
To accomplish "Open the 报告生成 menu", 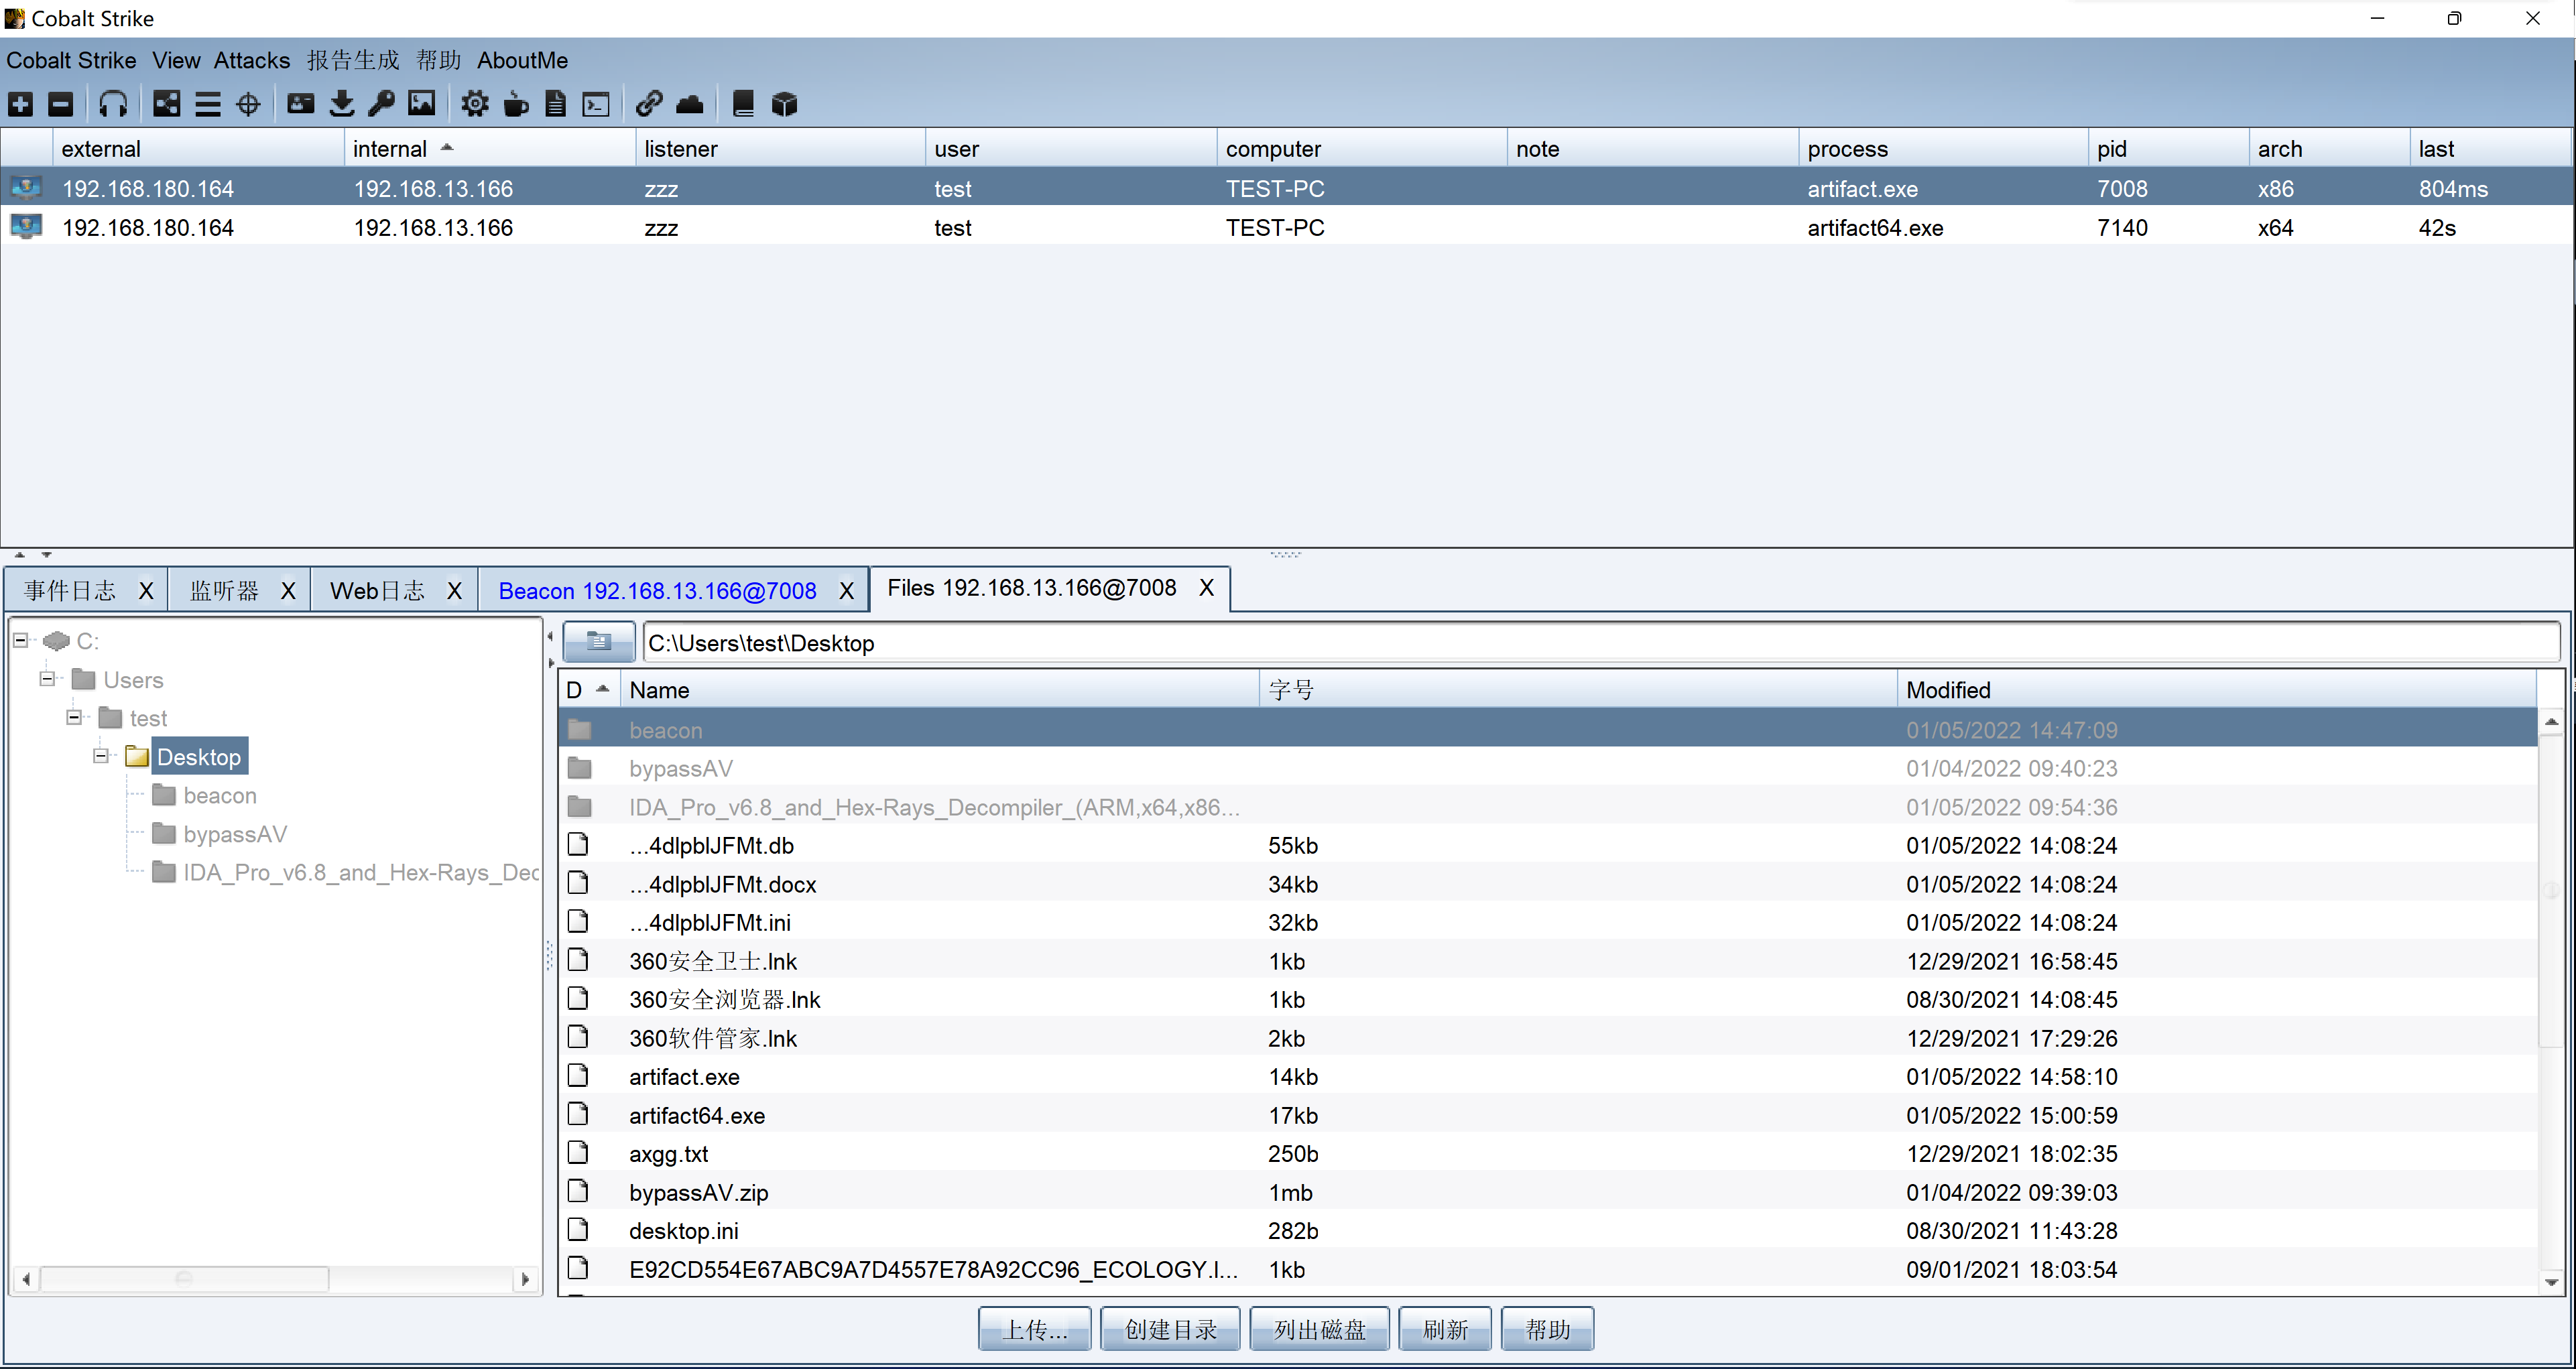I will [353, 60].
